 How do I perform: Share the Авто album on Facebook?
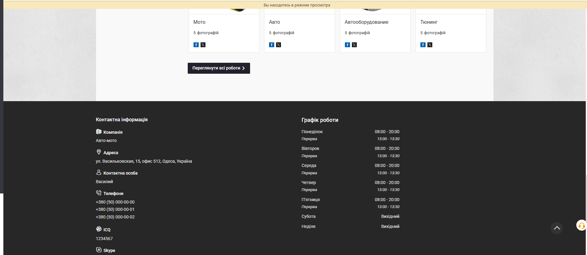271,45
